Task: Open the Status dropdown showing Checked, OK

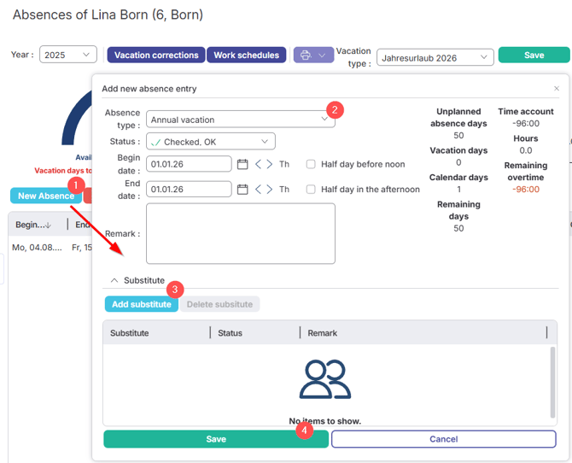Action: click(210, 142)
